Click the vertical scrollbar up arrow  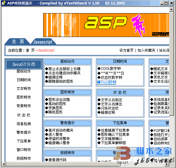point(172,9)
